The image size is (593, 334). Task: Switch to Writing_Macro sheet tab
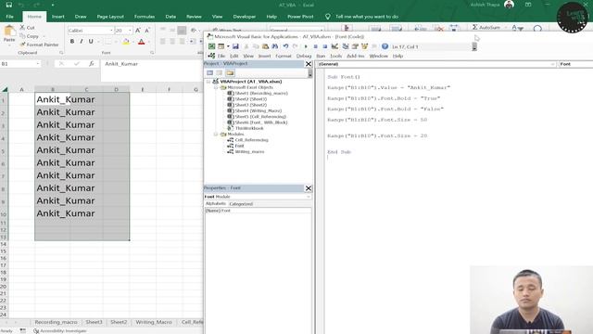coord(154,322)
